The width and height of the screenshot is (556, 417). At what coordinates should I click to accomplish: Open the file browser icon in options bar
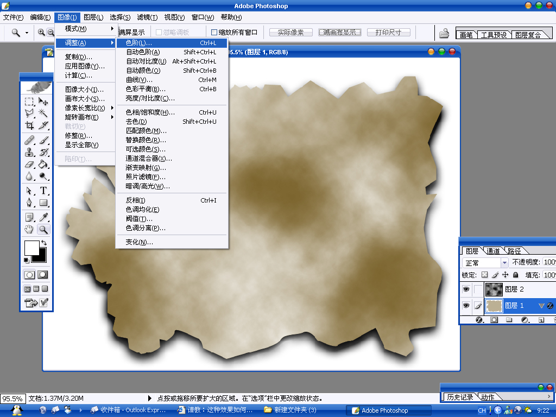pyautogui.click(x=444, y=33)
